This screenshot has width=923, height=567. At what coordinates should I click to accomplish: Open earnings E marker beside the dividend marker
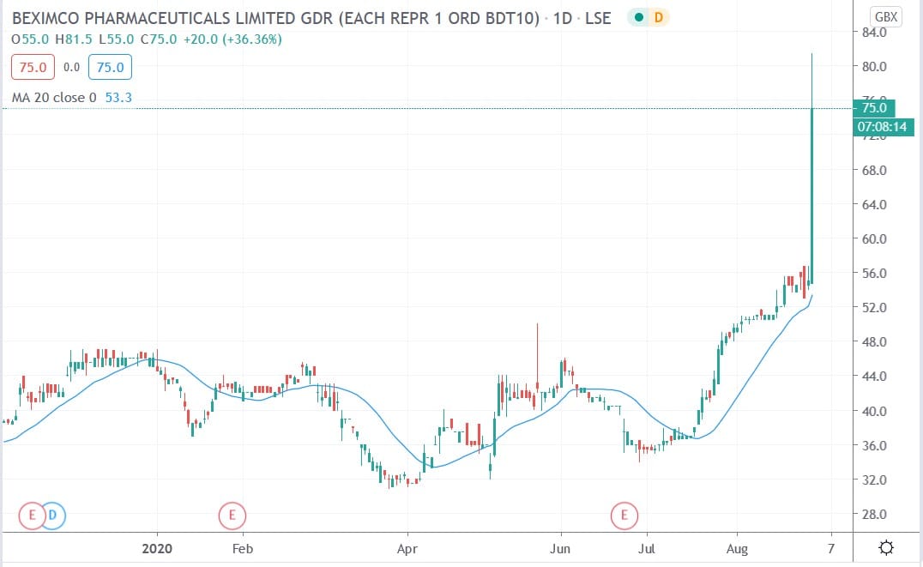tap(32, 516)
